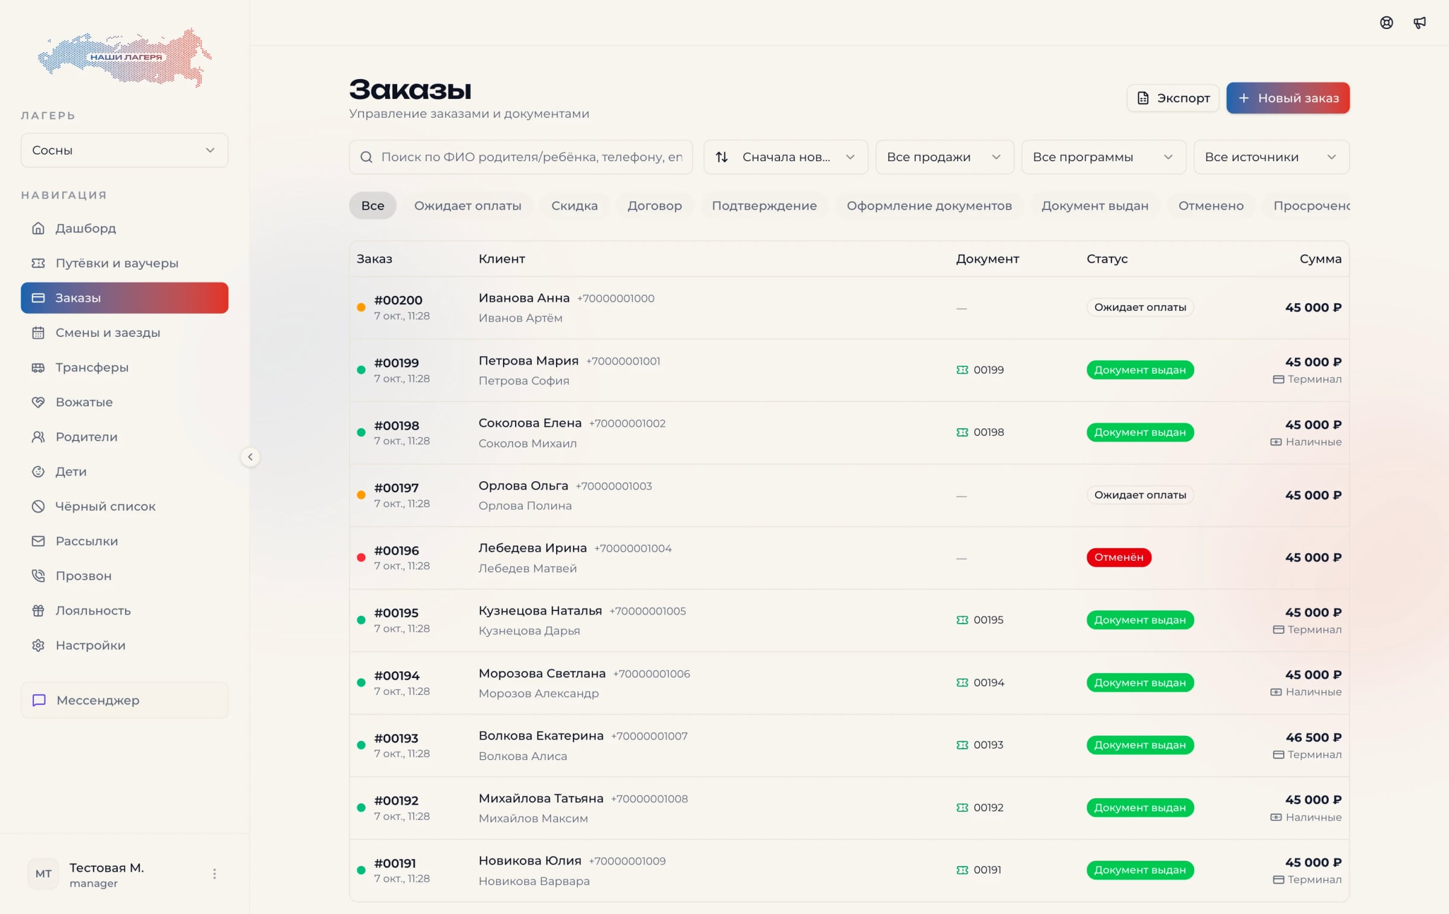This screenshot has width=1449, height=914.
Task: Click the Дашборд home icon
Action: [38, 228]
